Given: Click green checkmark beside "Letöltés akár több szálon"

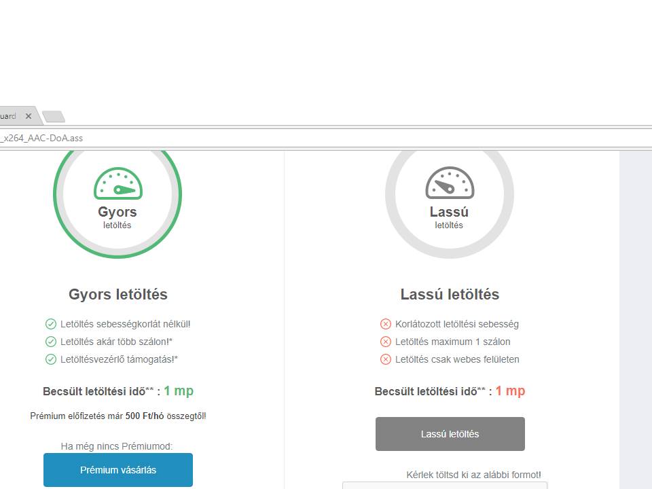Looking at the screenshot, I should tap(50, 342).
